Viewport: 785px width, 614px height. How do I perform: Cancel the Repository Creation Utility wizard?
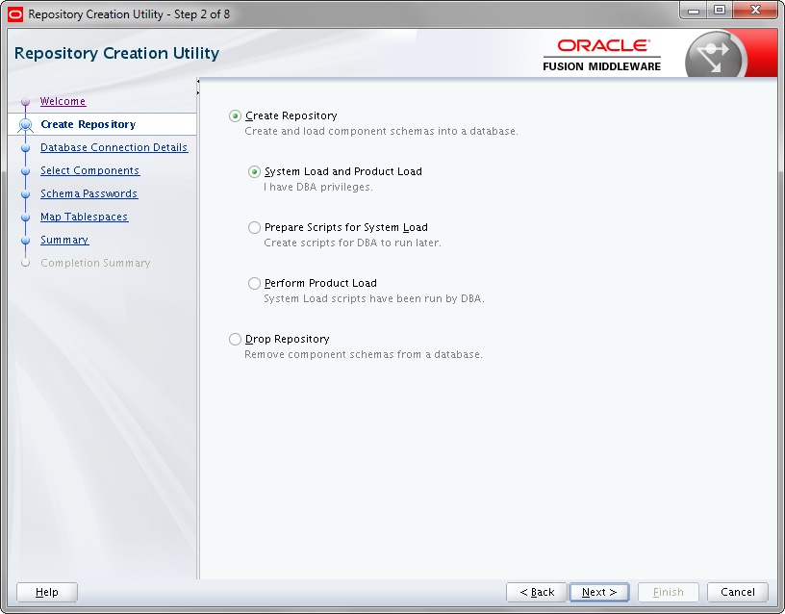[738, 592]
